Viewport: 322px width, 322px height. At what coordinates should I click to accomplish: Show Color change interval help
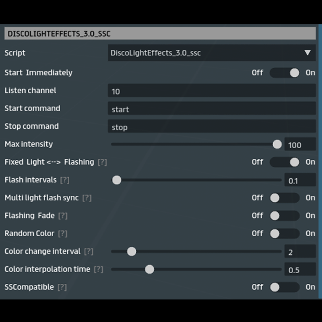point(89,252)
